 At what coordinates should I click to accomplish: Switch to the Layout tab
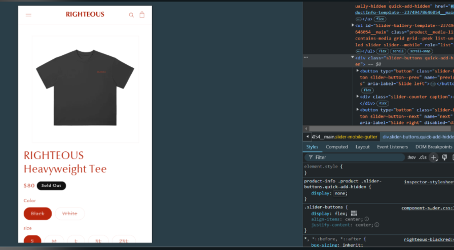362,147
